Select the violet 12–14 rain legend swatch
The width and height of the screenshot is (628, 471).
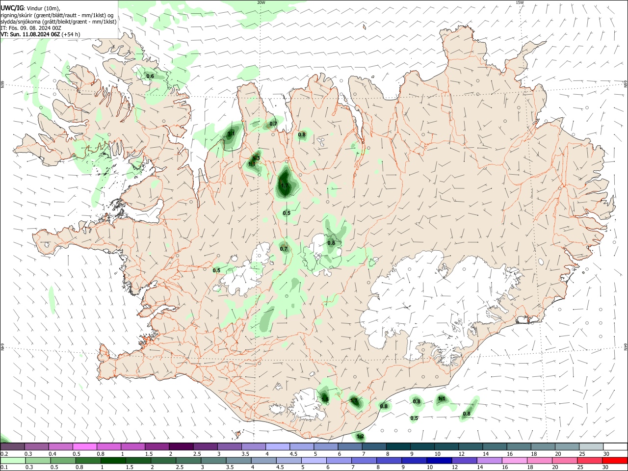[465, 460]
